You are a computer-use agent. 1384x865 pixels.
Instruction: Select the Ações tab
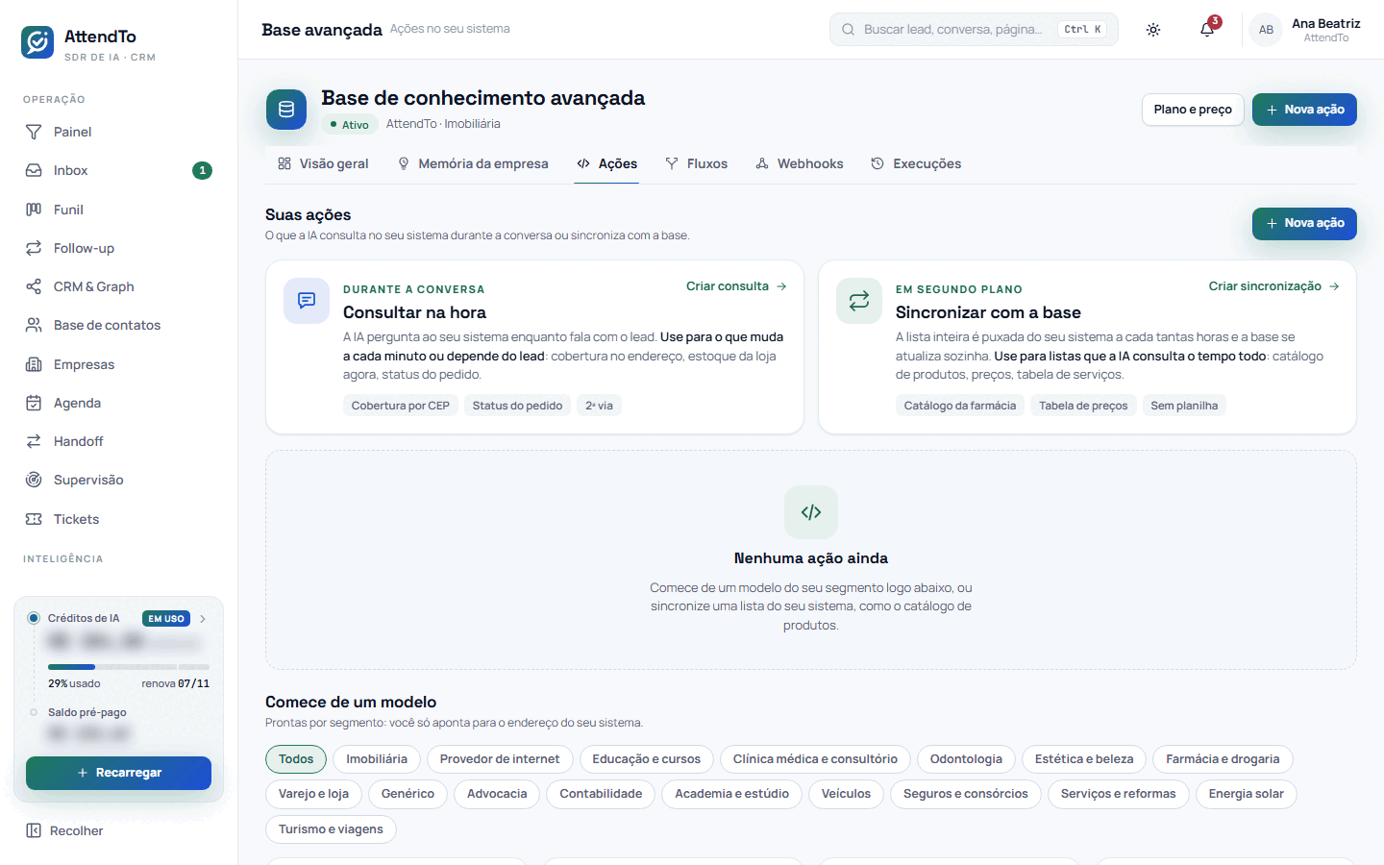tap(606, 163)
